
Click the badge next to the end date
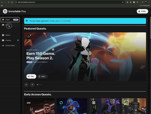29,62
